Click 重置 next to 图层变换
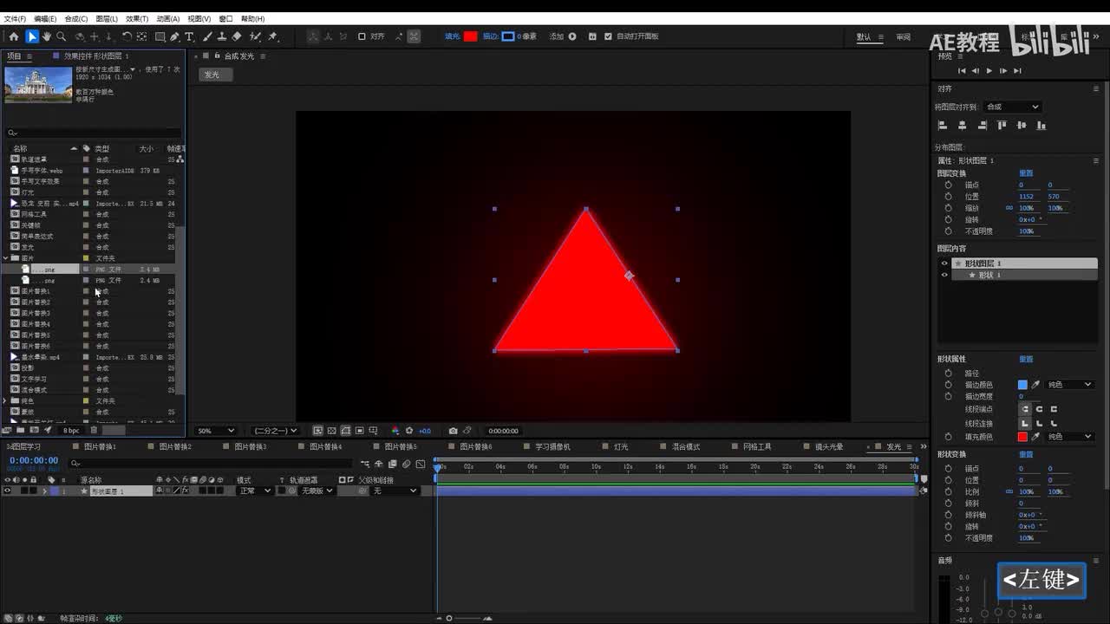Viewport: 1110px width, 624px height. (x=1026, y=173)
